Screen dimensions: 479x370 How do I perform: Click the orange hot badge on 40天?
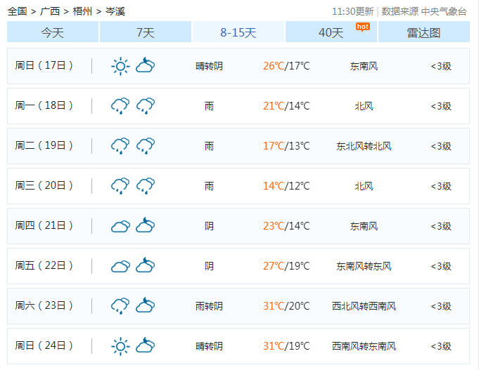[362, 27]
